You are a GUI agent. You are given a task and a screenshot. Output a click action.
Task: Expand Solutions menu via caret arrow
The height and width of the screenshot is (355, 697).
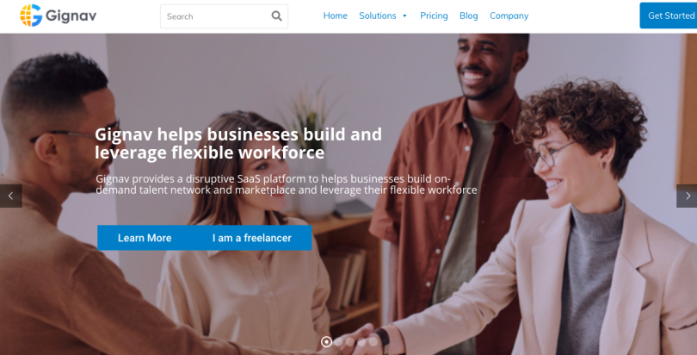click(404, 16)
